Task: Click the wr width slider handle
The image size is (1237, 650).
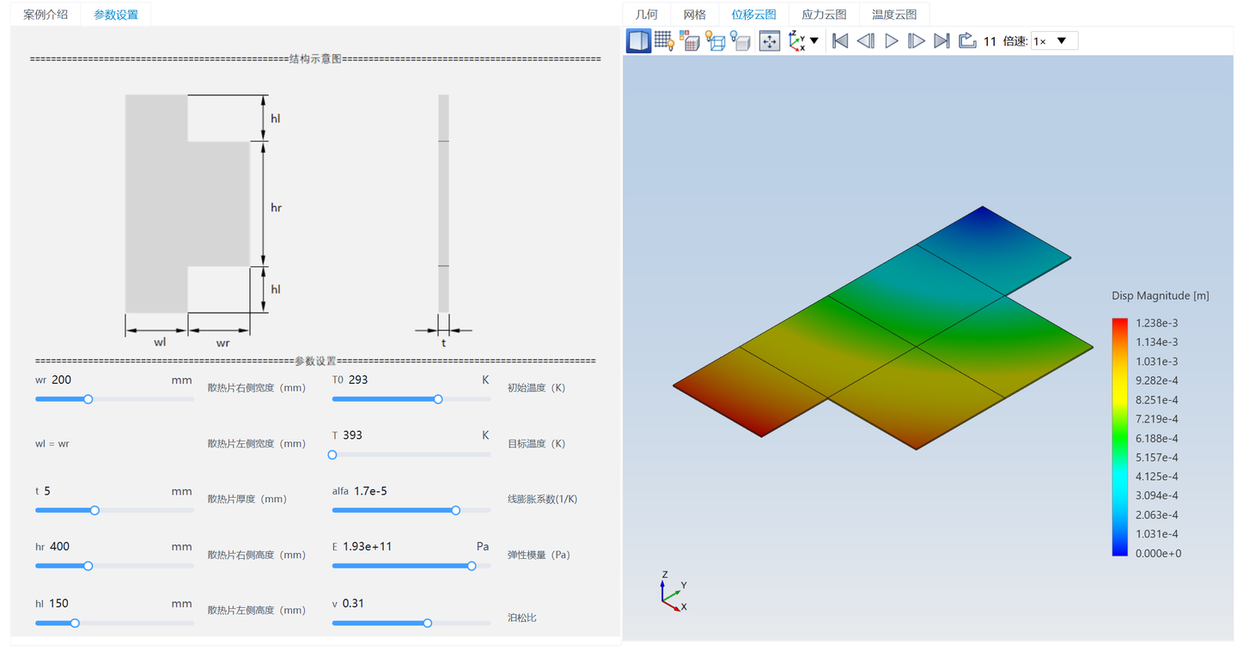Action: tap(88, 399)
